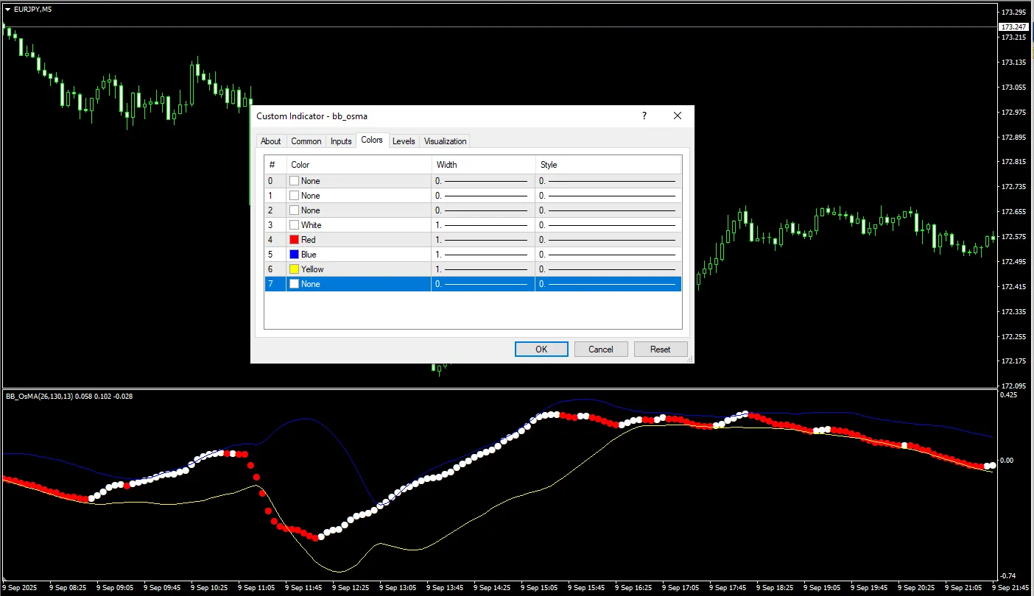1034x596 pixels.
Task: Switch to the Levels tab
Action: pyautogui.click(x=404, y=141)
